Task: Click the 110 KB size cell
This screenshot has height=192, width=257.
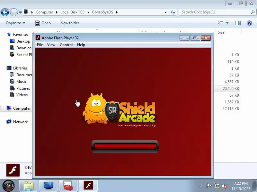Action: coord(233,61)
